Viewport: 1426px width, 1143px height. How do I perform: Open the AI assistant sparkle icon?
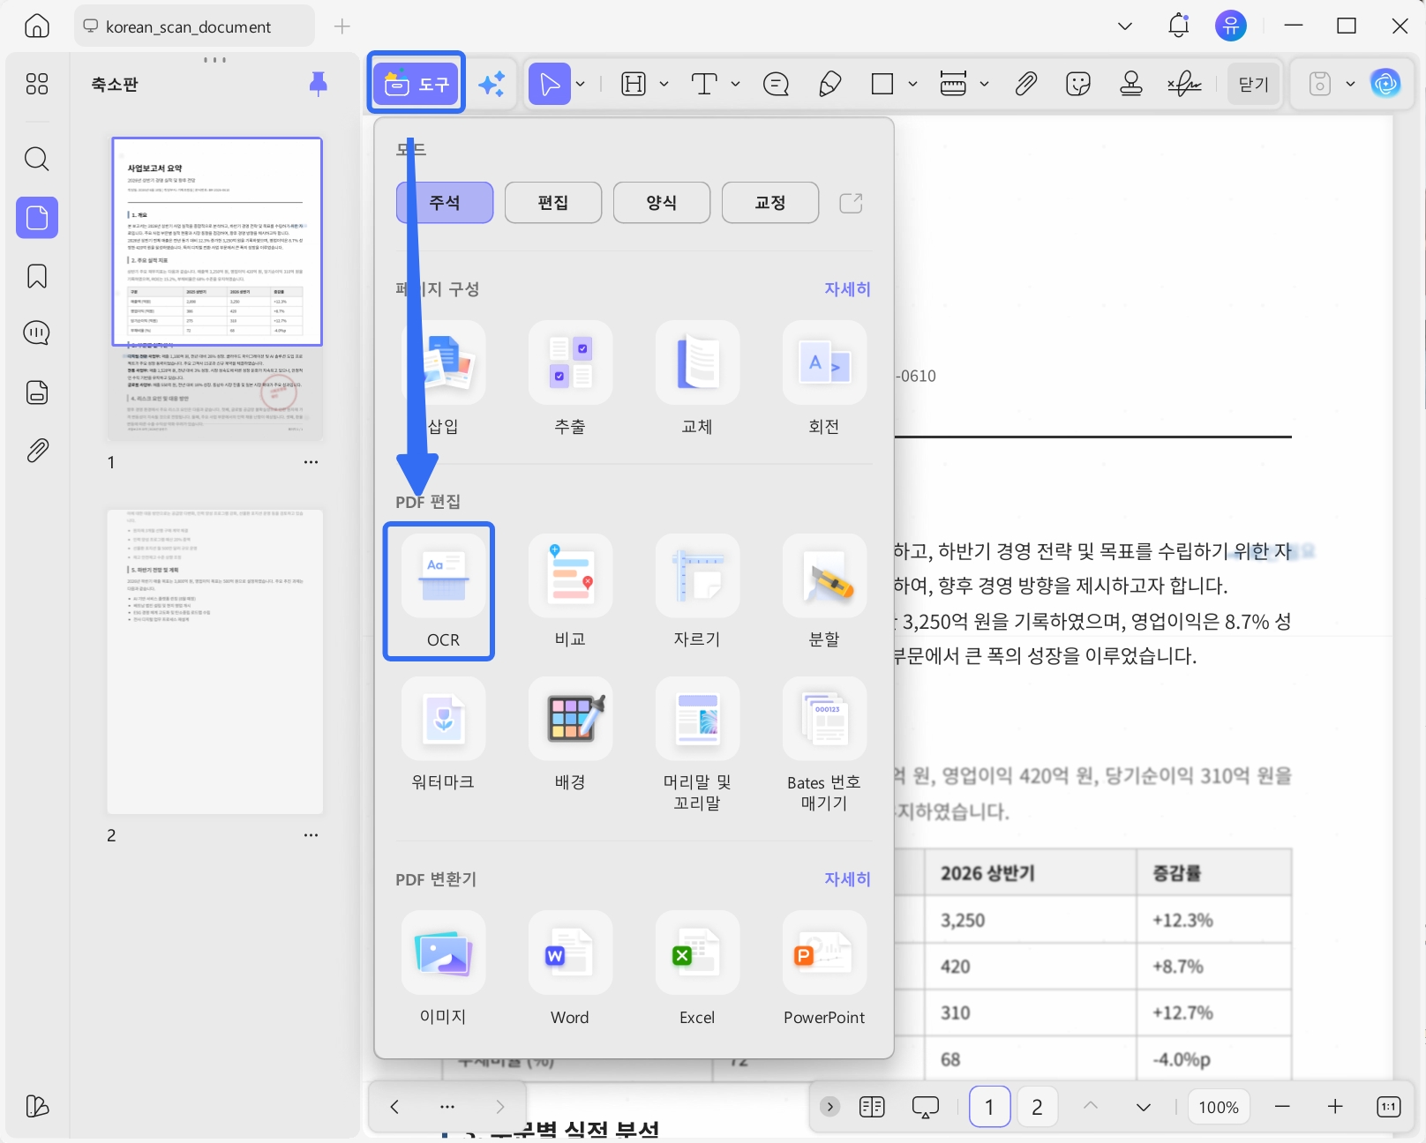492,84
